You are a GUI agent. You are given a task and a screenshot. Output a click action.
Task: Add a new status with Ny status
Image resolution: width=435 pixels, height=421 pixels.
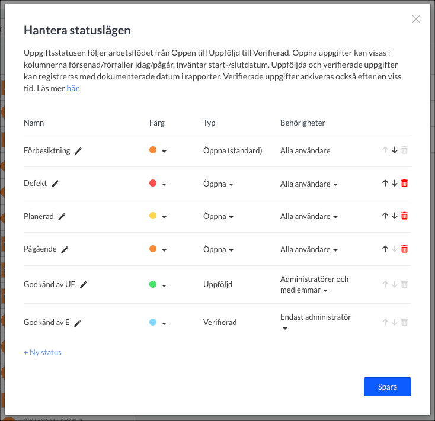[x=43, y=352]
